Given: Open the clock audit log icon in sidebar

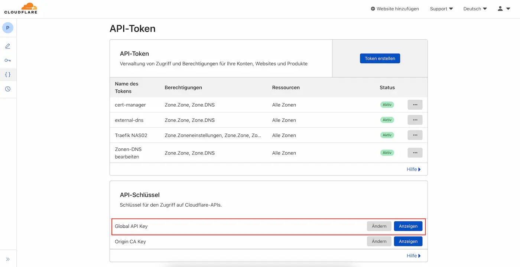Looking at the screenshot, I should click(x=8, y=89).
